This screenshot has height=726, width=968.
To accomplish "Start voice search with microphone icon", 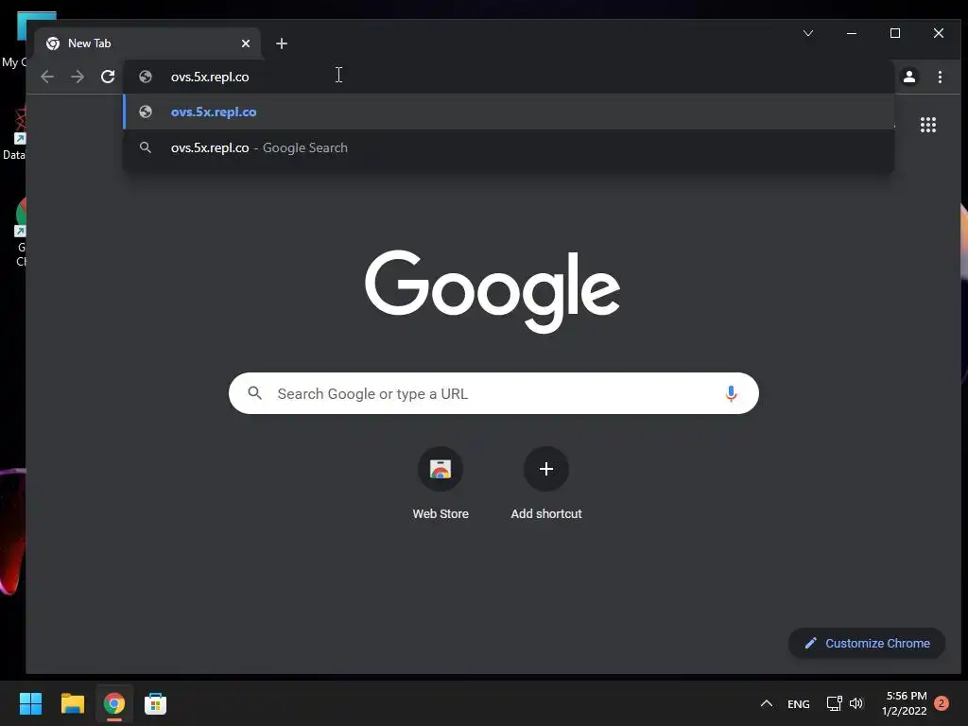I will [x=731, y=393].
